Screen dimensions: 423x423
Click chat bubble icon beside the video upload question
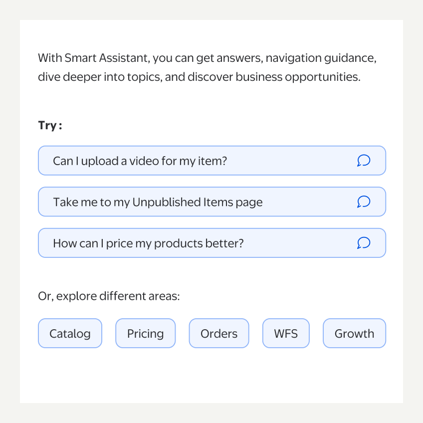point(364,161)
